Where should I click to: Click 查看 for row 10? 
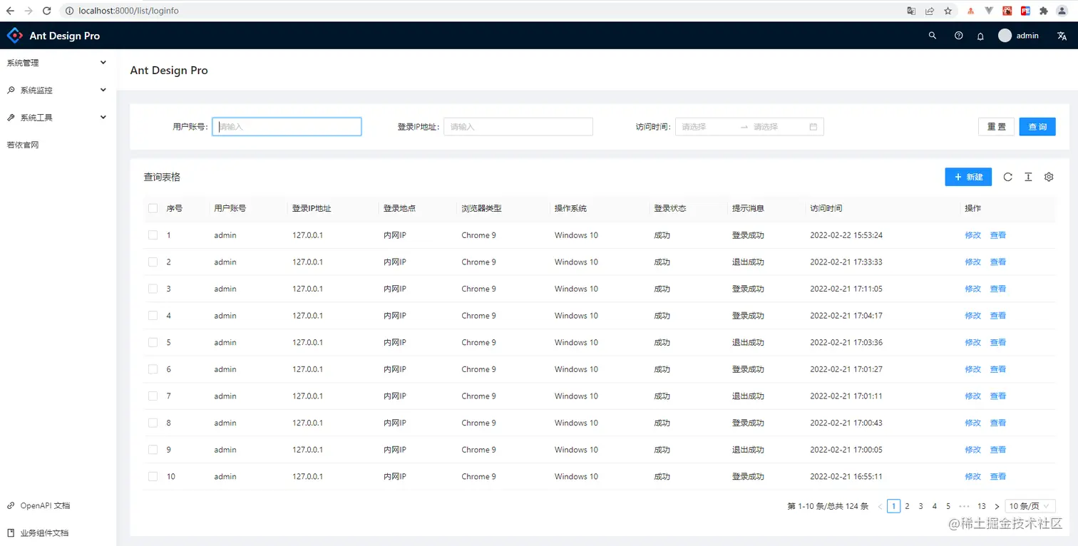point(998,476)
